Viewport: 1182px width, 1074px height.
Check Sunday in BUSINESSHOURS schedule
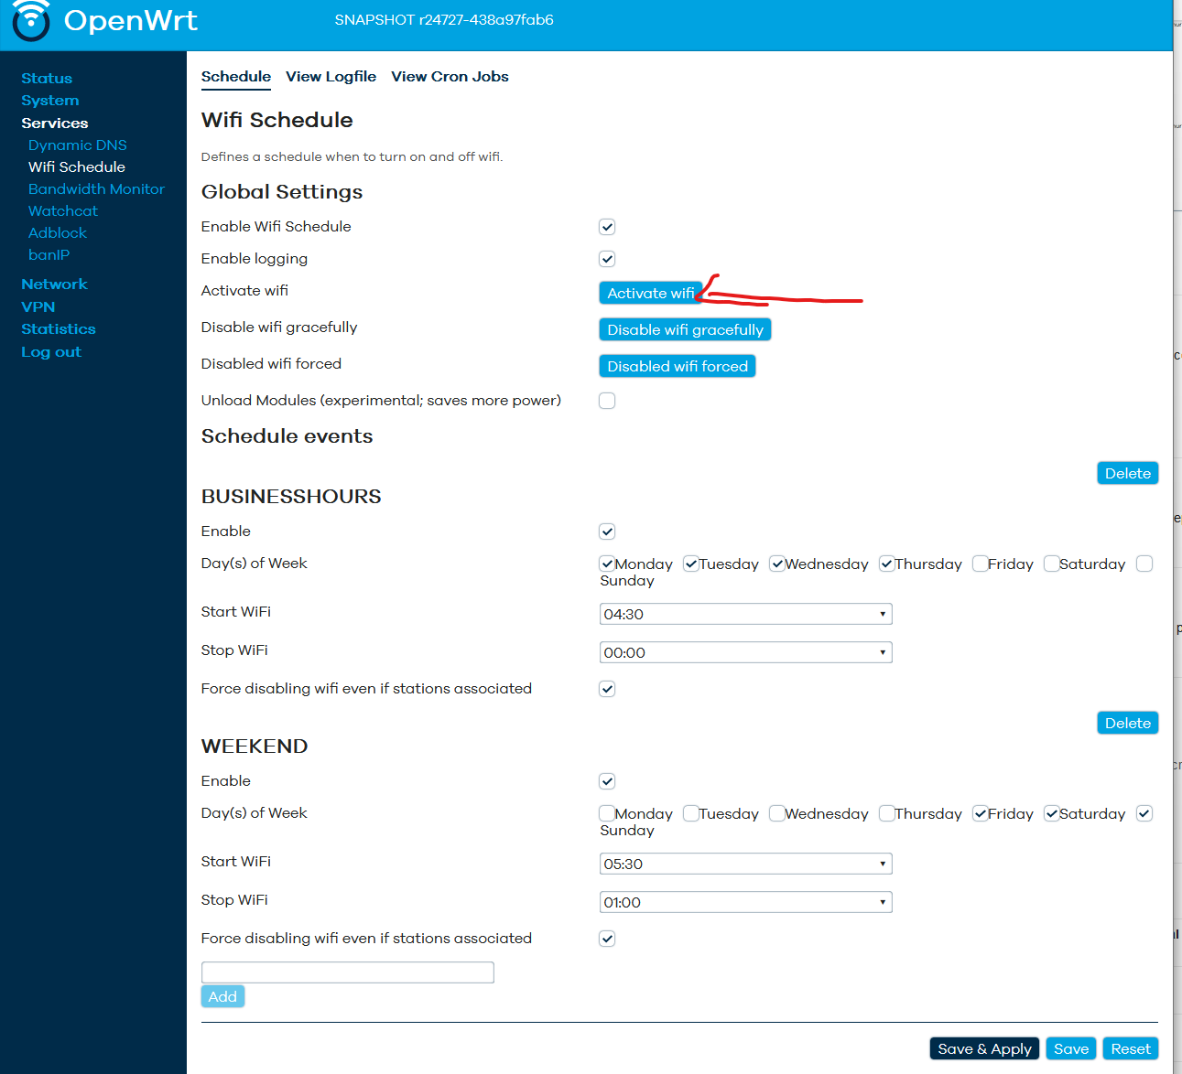click(1144, 564)
